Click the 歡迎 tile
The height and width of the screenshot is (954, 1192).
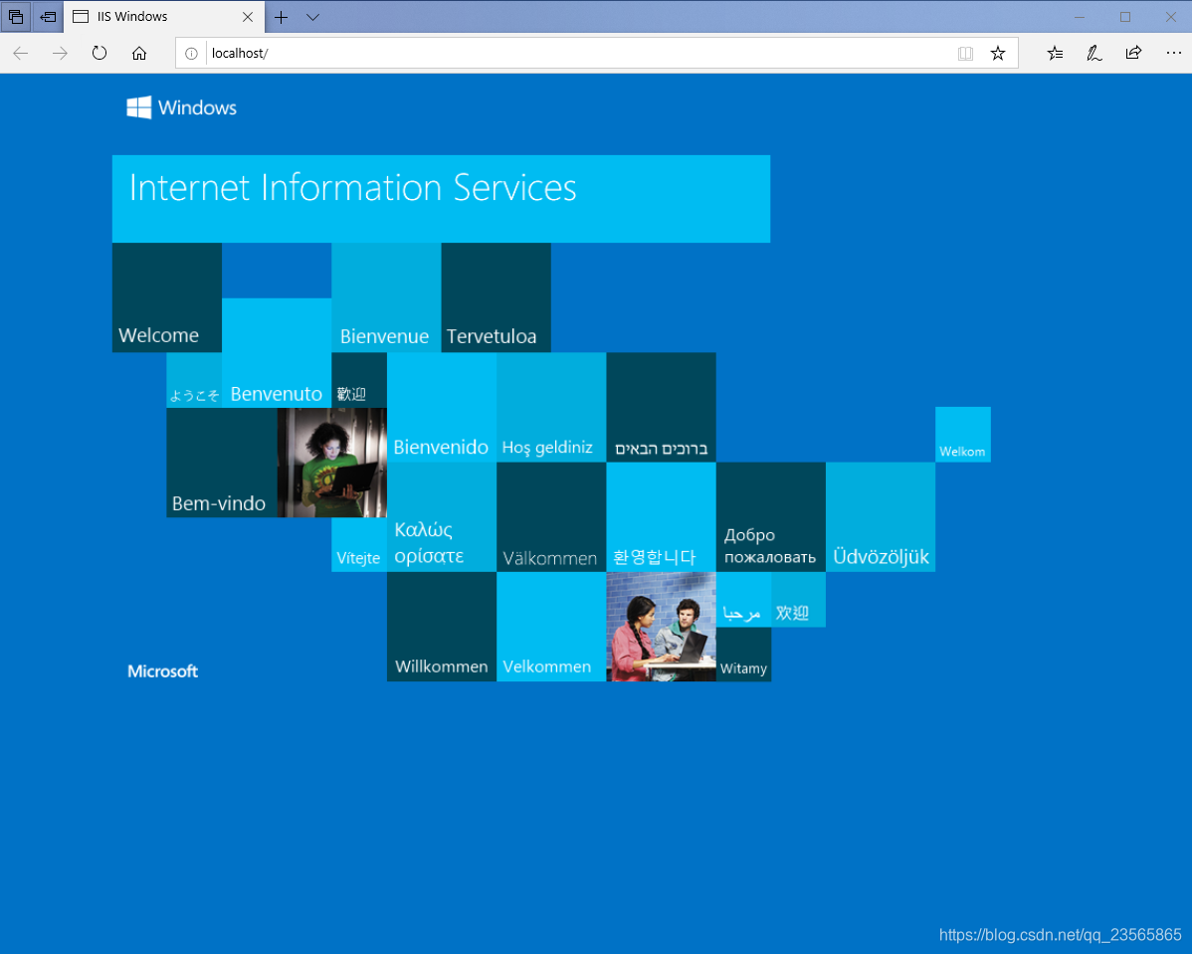pos(359,380)
